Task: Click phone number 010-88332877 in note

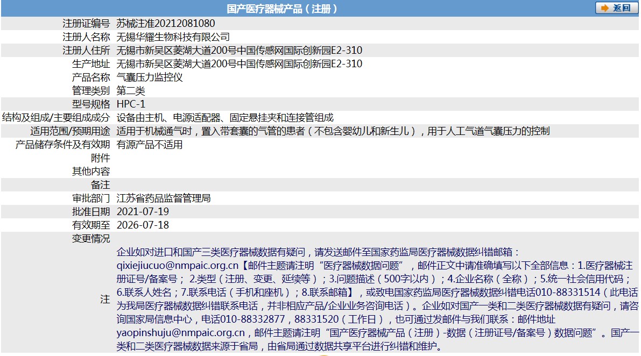Action: (252, 319)
